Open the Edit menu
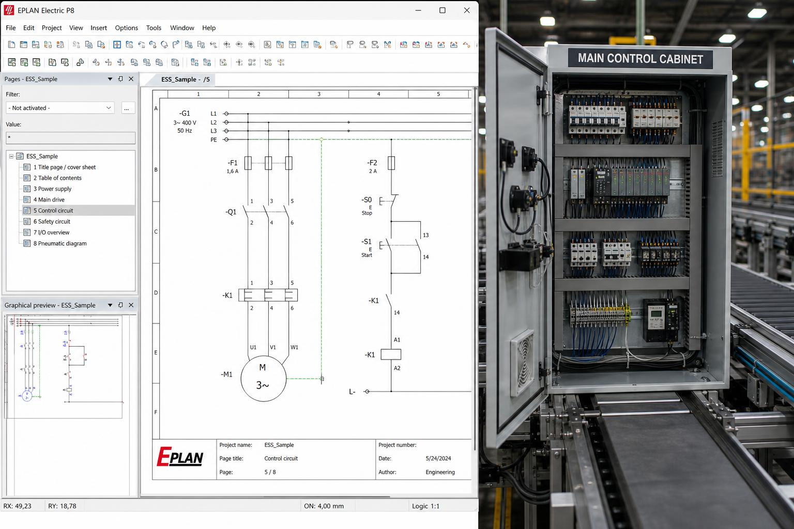This screenshot has width=794, height=529. coord(29,28)
